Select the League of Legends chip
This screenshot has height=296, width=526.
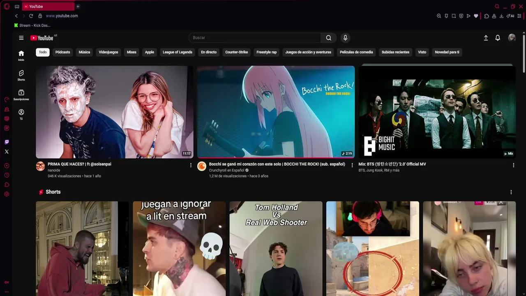coord(178,52)
